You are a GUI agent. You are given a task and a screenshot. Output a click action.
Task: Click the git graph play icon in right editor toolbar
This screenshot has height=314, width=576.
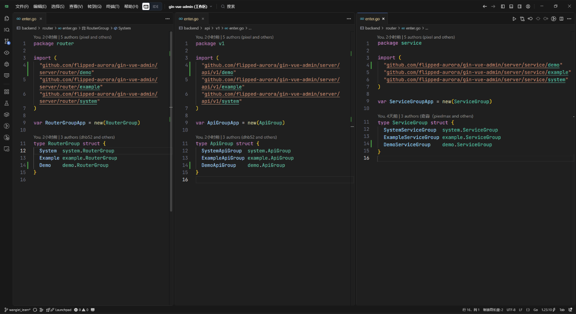(554, 19)
